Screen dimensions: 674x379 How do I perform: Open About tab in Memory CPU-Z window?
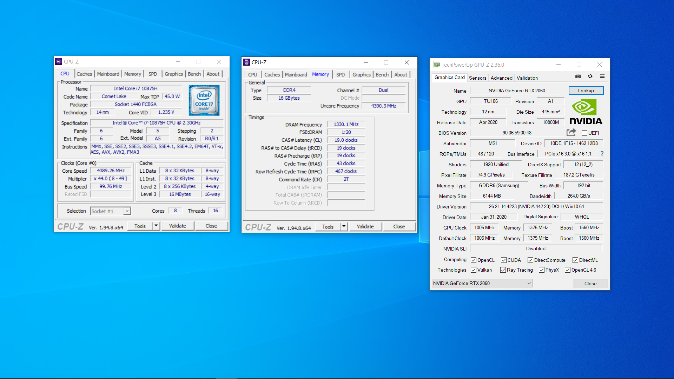[x=401, y=74]
